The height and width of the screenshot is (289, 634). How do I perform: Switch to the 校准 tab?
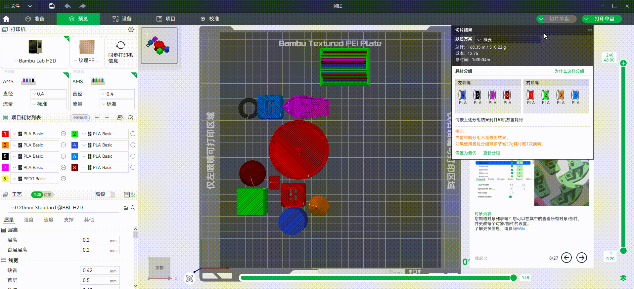[210, 19]
